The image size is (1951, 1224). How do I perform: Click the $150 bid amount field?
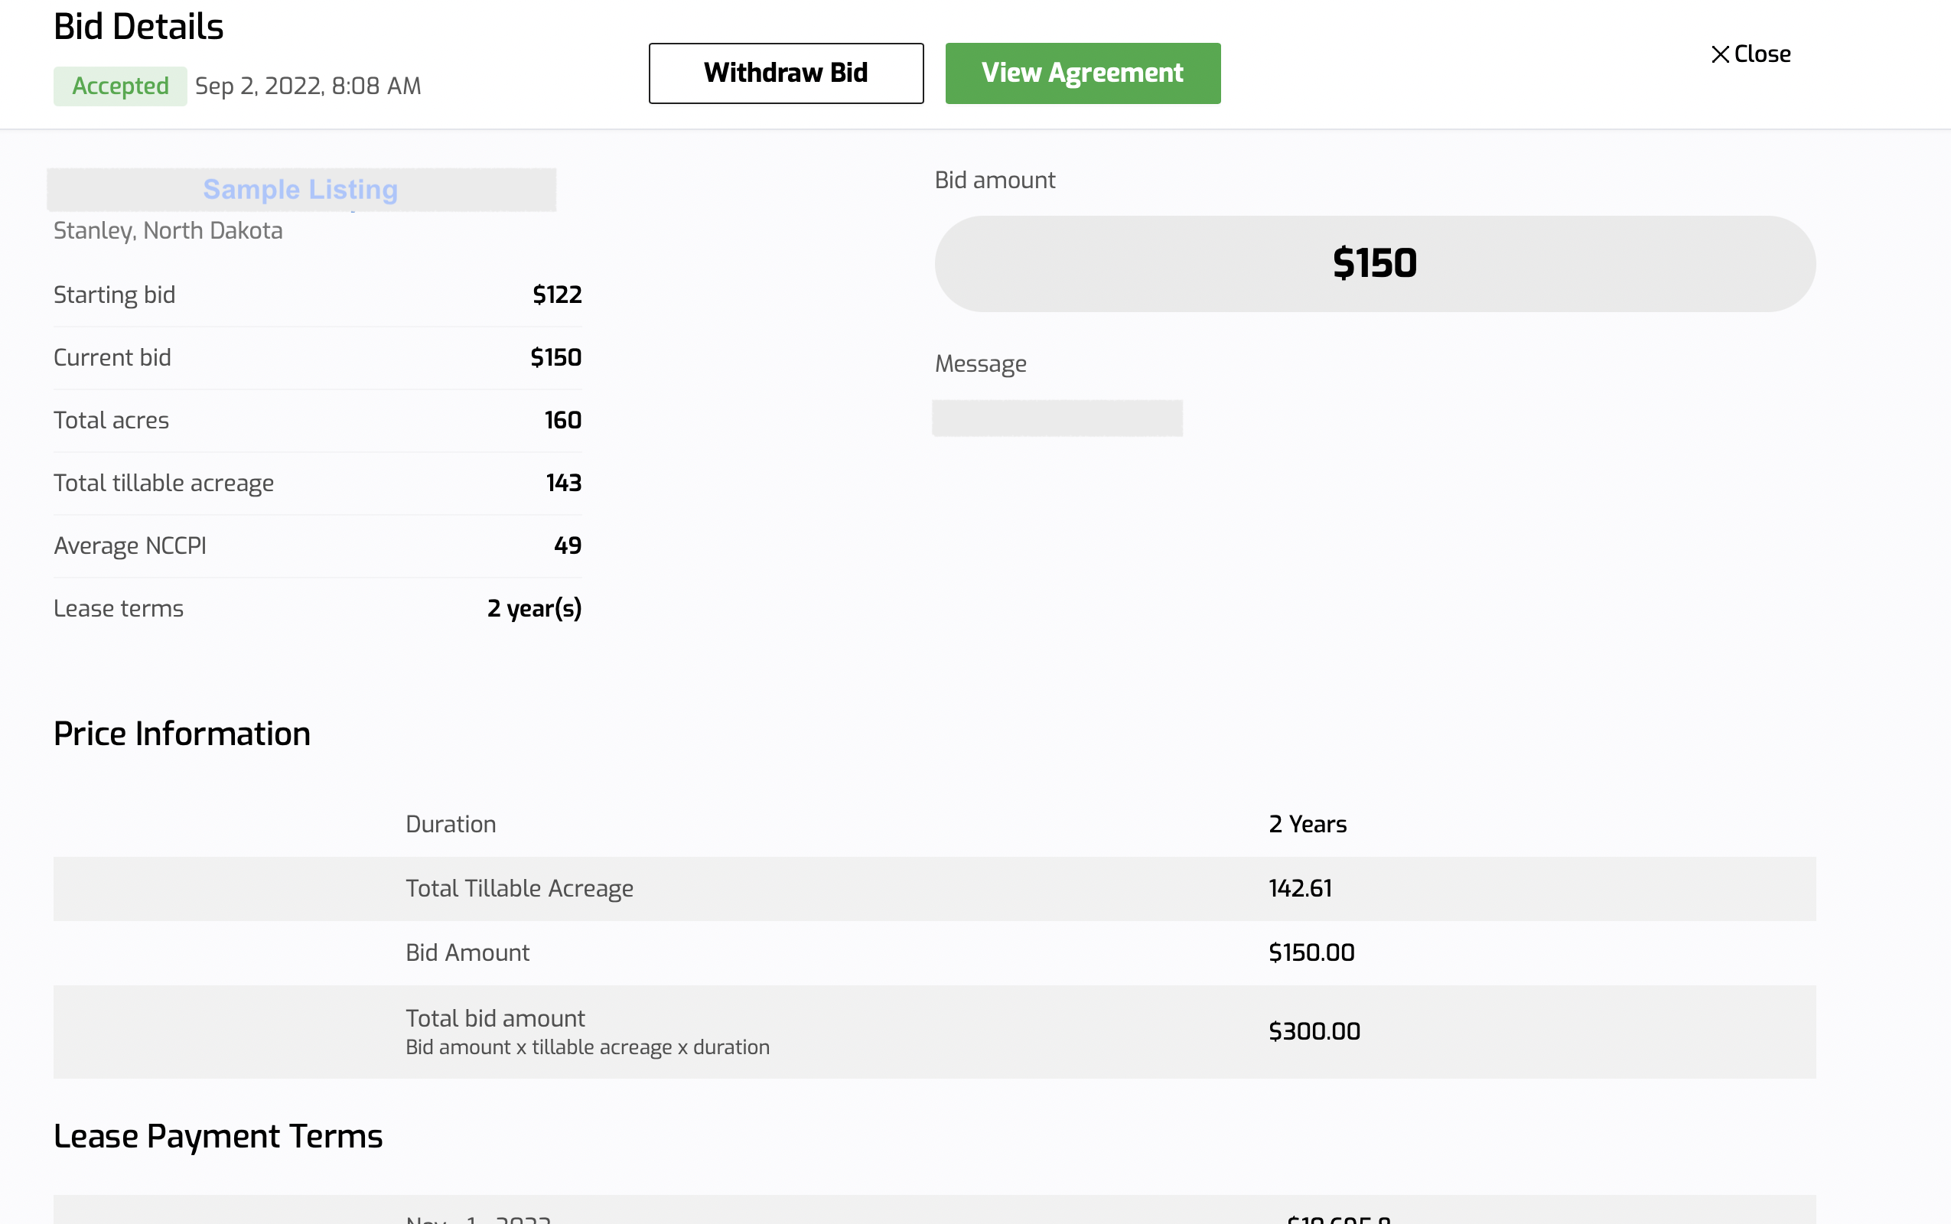click(x=1374, y=263)
